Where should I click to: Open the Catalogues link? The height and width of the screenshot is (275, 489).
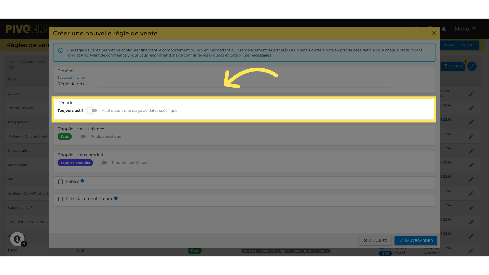click(x=239, y=55)
